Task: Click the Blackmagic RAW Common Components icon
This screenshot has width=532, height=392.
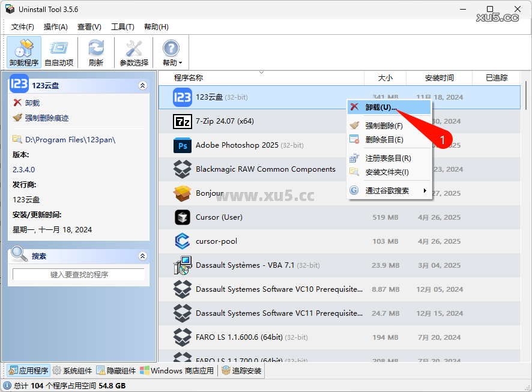Action: pyautogui.click(x=182, y=169)
